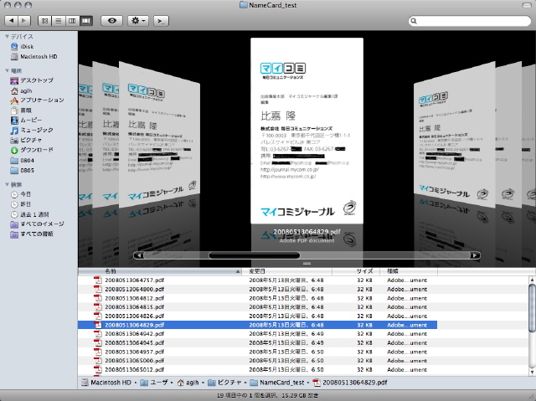Click the terminal prompt toolbar button
The width and height of the screenshot is (536, 401).
[x=161, y=21]
